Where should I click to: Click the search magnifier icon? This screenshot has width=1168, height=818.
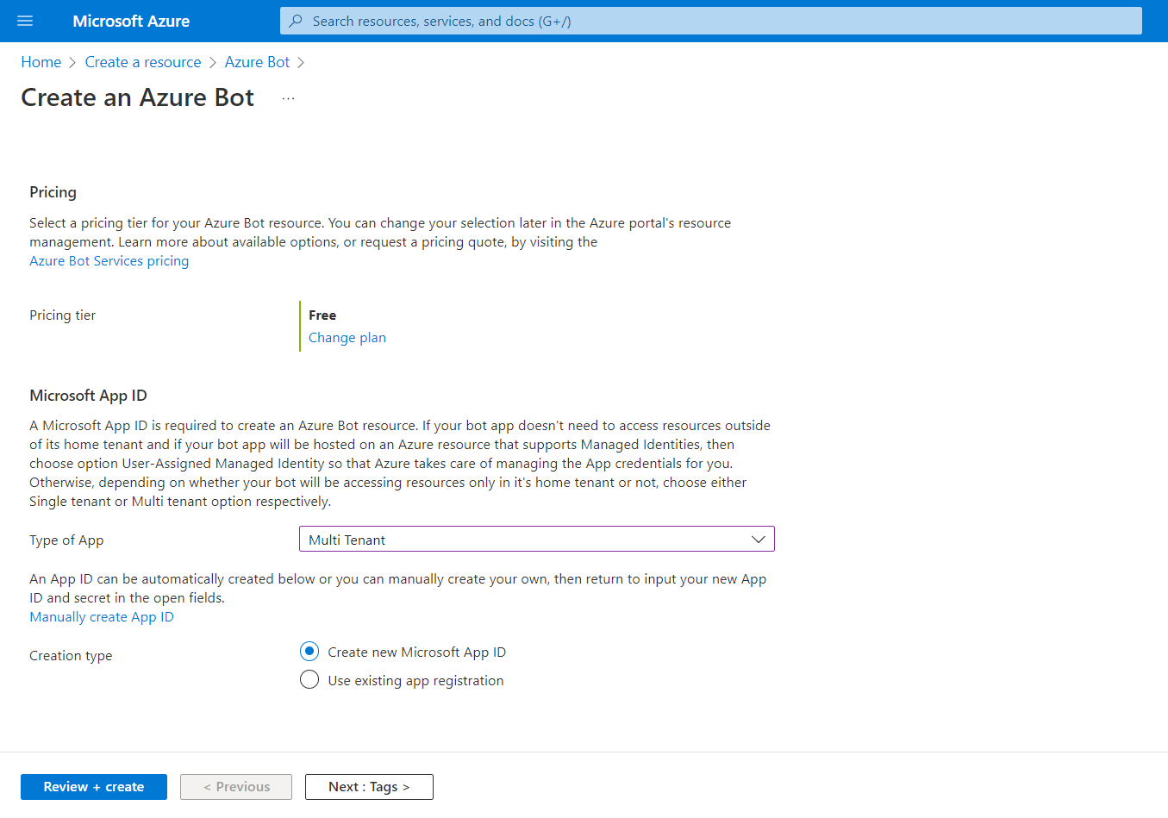[296, 21]
